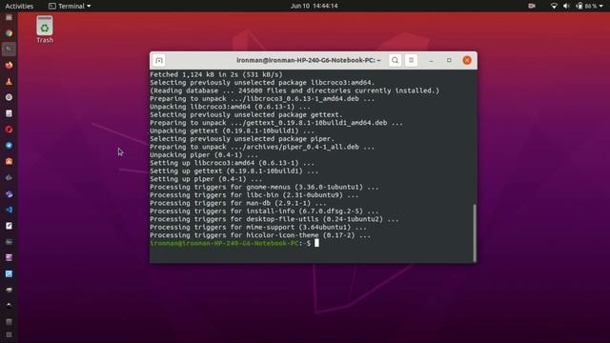Viewport: 610px width, 343px height.
Task: Click the terminal vertical scrollbar
Action: click(475, 232)
